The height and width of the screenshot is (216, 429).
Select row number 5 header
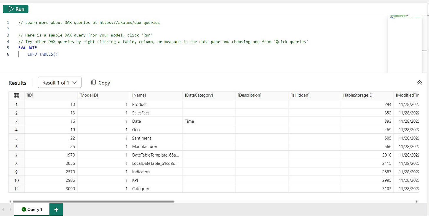[x=16, y=138]
